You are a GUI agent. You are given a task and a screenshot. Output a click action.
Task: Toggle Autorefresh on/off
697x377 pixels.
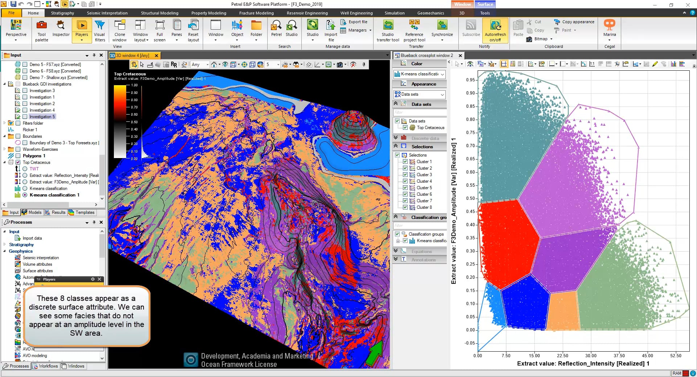pos(495,30)
